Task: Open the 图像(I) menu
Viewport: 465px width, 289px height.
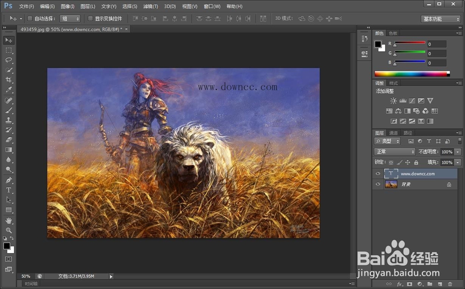Action: [67, 6]
